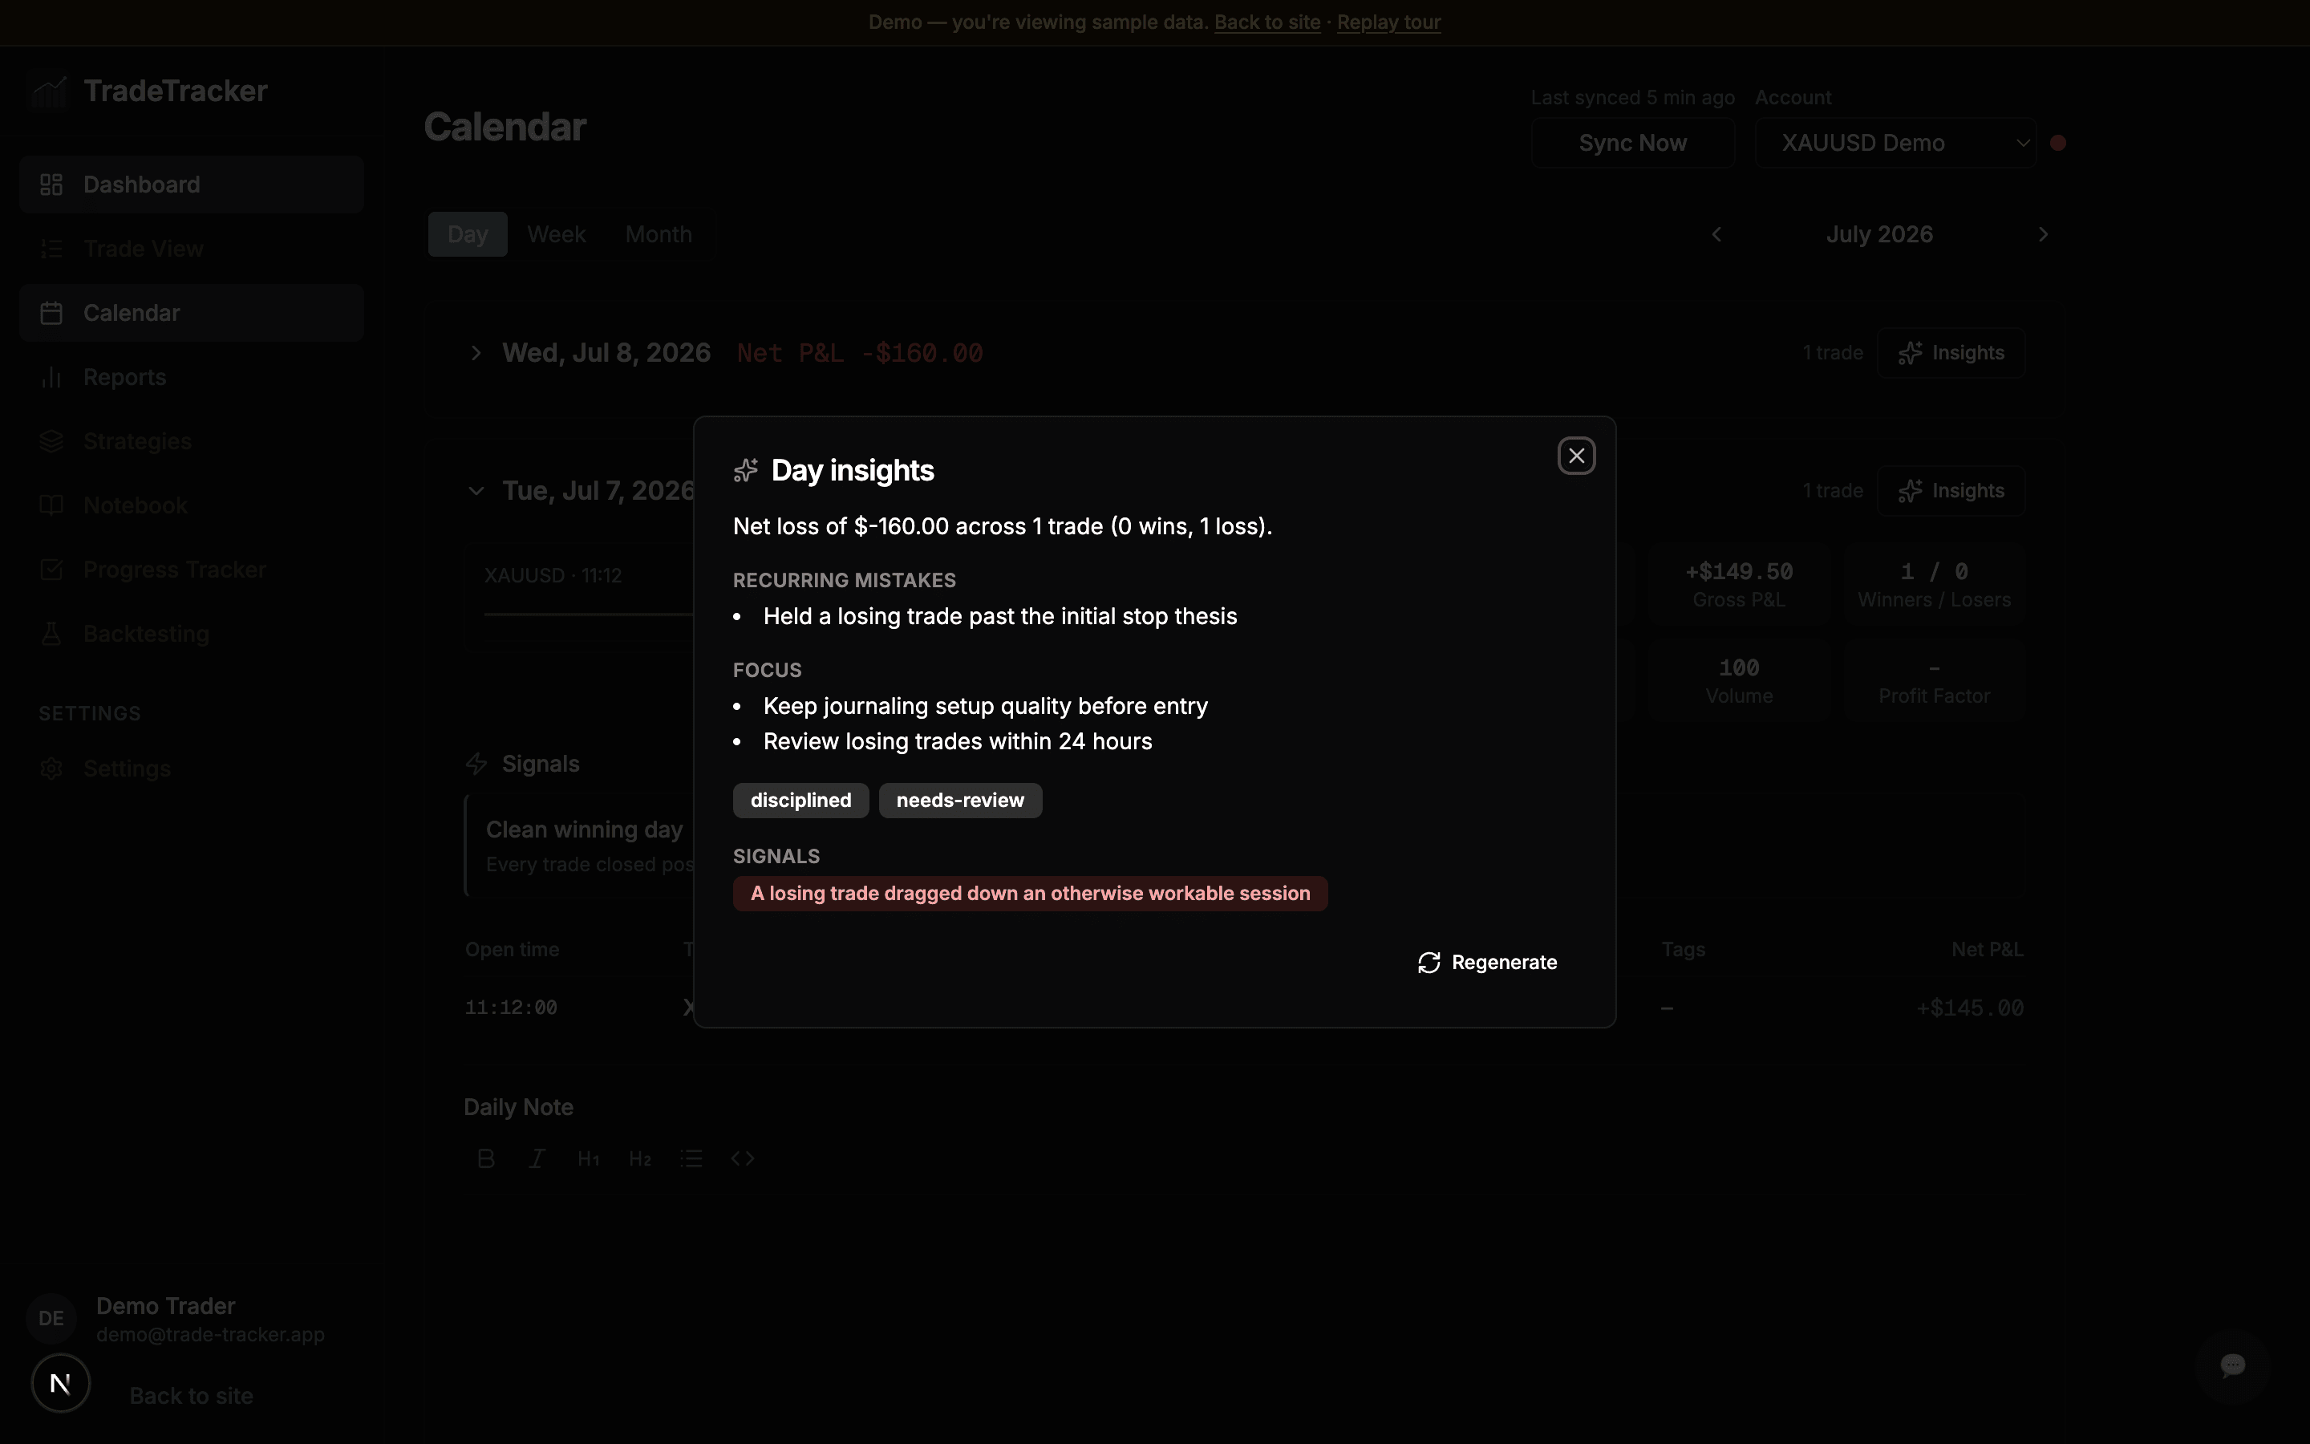Open Insights for Tue, Jul 7
The width and height of the screenshot is (2310, 1444).
point(1951,491)
